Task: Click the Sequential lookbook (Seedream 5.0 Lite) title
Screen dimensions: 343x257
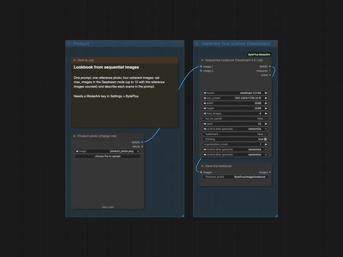Action: tap(234, 60)
